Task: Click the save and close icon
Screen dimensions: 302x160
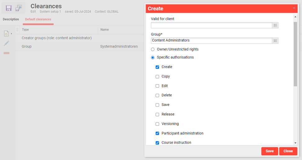Action: tap(19, 8)
